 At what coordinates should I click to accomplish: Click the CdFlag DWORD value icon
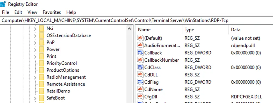140,82
